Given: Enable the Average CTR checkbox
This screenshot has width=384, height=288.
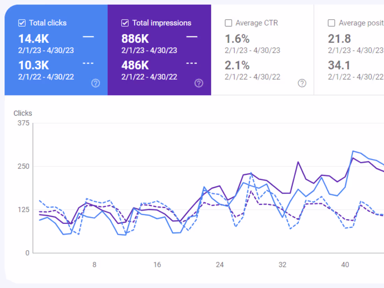Looking at the screenshot, I should tap(228, 23).
